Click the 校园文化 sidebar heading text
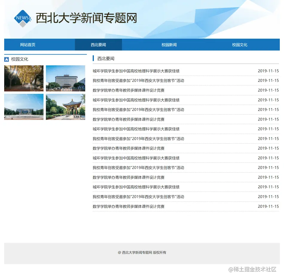The height and width of the screenshot is (280, 284). 19,59
